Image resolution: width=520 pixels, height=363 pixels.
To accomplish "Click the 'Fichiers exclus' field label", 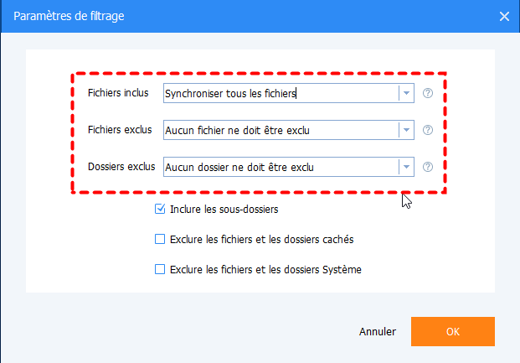I will point(120,130).
